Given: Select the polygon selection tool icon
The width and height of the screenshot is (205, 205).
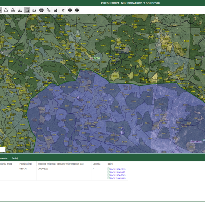Looking at the screenshot, I should point(6,10).
